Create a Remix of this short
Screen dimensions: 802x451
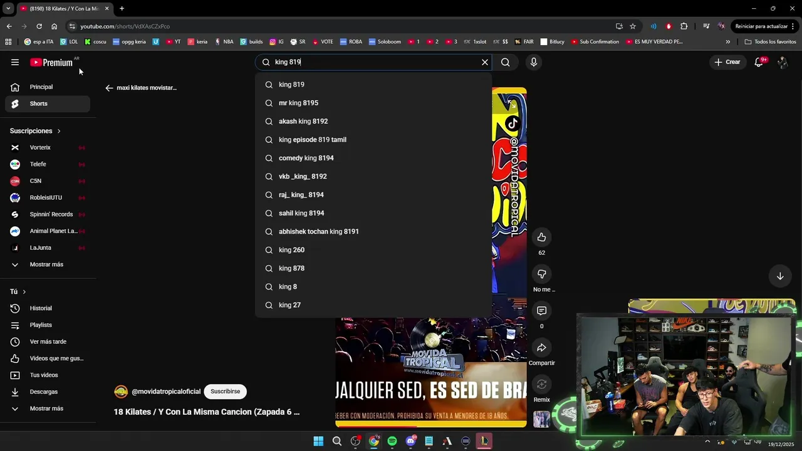click(x=541, y=384)
